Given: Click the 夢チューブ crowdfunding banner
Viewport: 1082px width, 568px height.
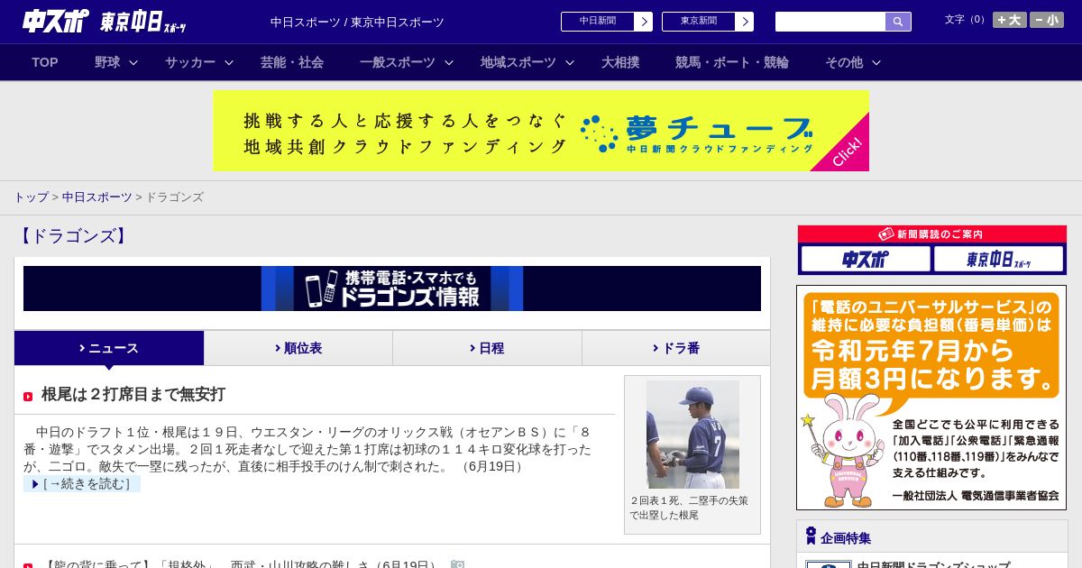Looking at the screenshot, I should click(541, 131).
